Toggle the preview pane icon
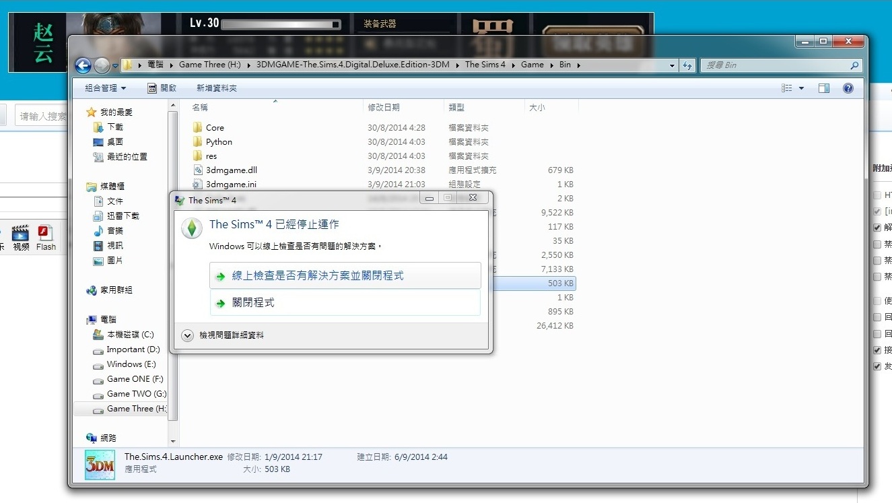The height and width of the screenshot is (503, 892). click(824, 88)
